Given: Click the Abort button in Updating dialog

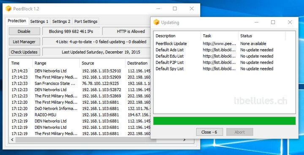Looking at the screenshot, I should 240,132.
